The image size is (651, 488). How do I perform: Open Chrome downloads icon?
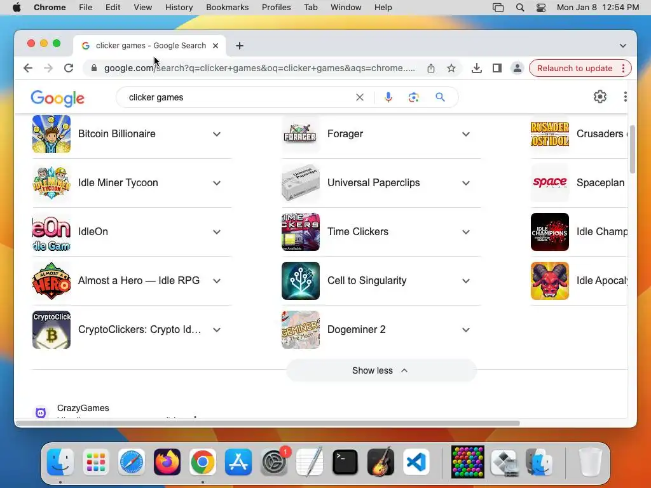(x=477, y=68)
